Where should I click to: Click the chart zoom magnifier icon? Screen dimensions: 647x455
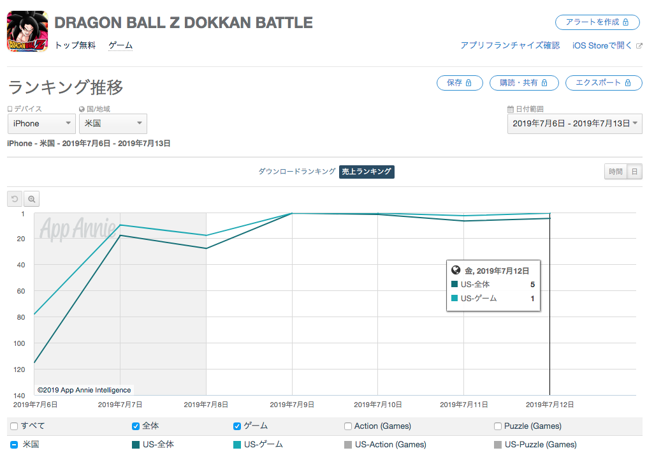point(32,199)
